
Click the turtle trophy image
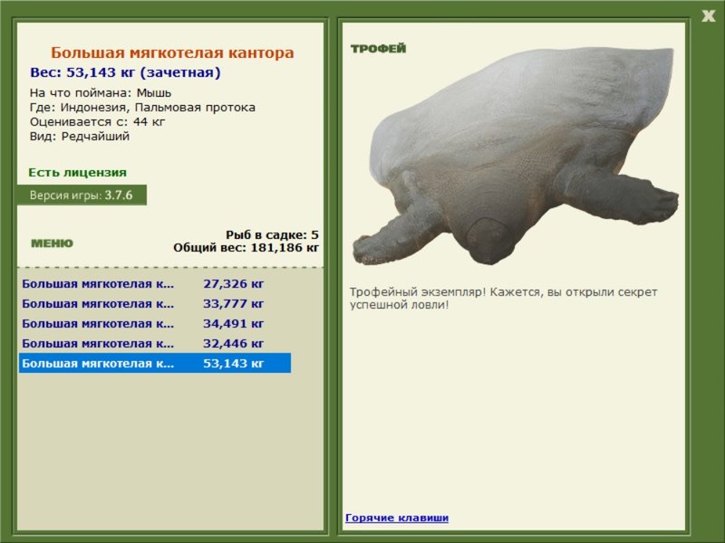516,157
